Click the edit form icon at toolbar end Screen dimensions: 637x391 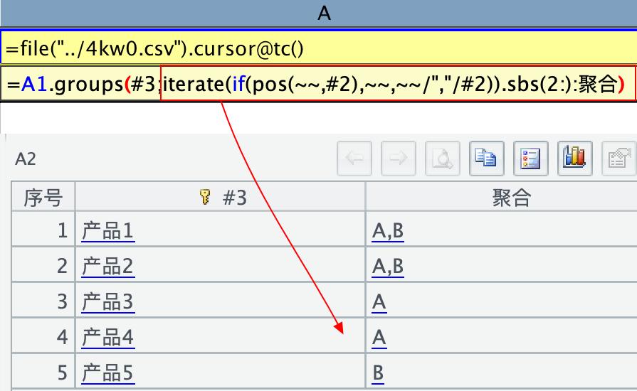618,159
